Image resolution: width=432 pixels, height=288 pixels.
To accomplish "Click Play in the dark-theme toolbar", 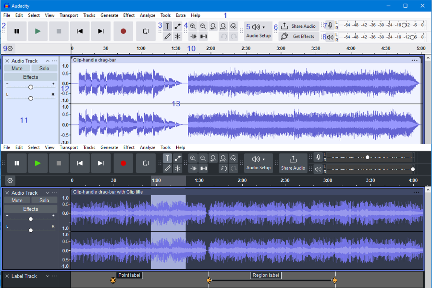I will pos(38,163).
